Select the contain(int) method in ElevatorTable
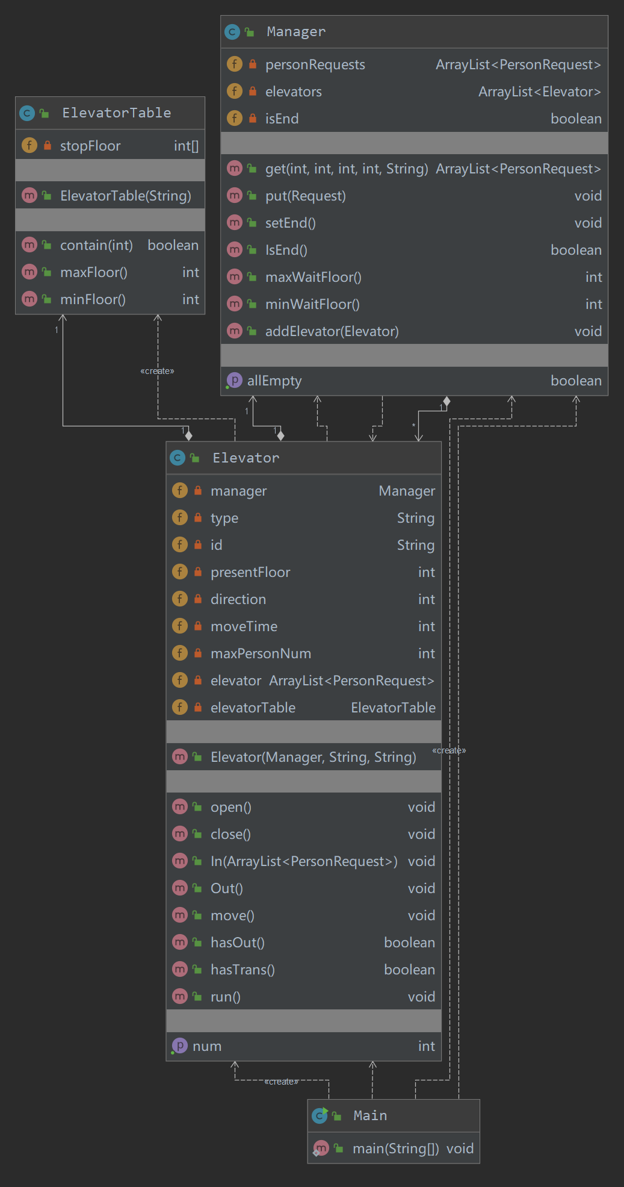This screenshot has width=624, height=1187. click(x=96, y=245)
